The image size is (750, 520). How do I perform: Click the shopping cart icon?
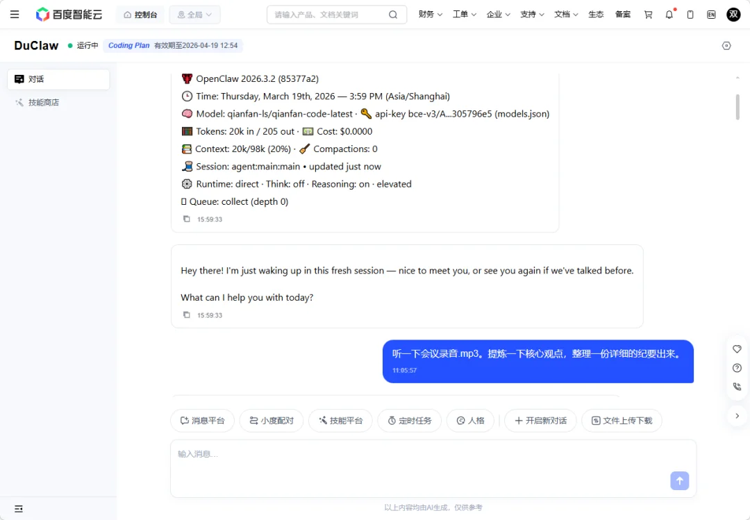pos(648,15)
